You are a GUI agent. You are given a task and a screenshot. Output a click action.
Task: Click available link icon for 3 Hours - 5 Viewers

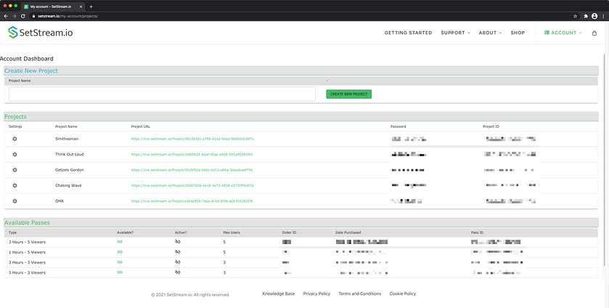pos(120,241)
